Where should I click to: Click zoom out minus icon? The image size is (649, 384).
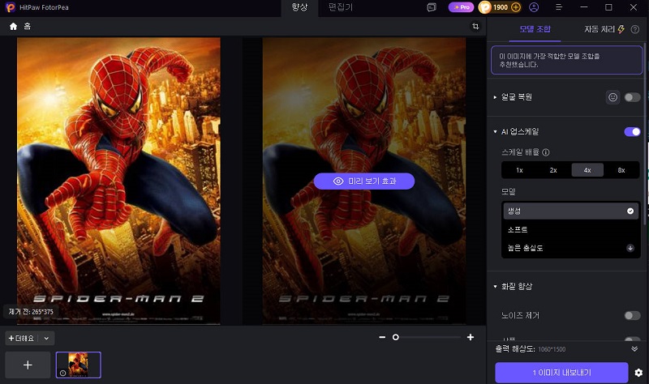point(382,337)
